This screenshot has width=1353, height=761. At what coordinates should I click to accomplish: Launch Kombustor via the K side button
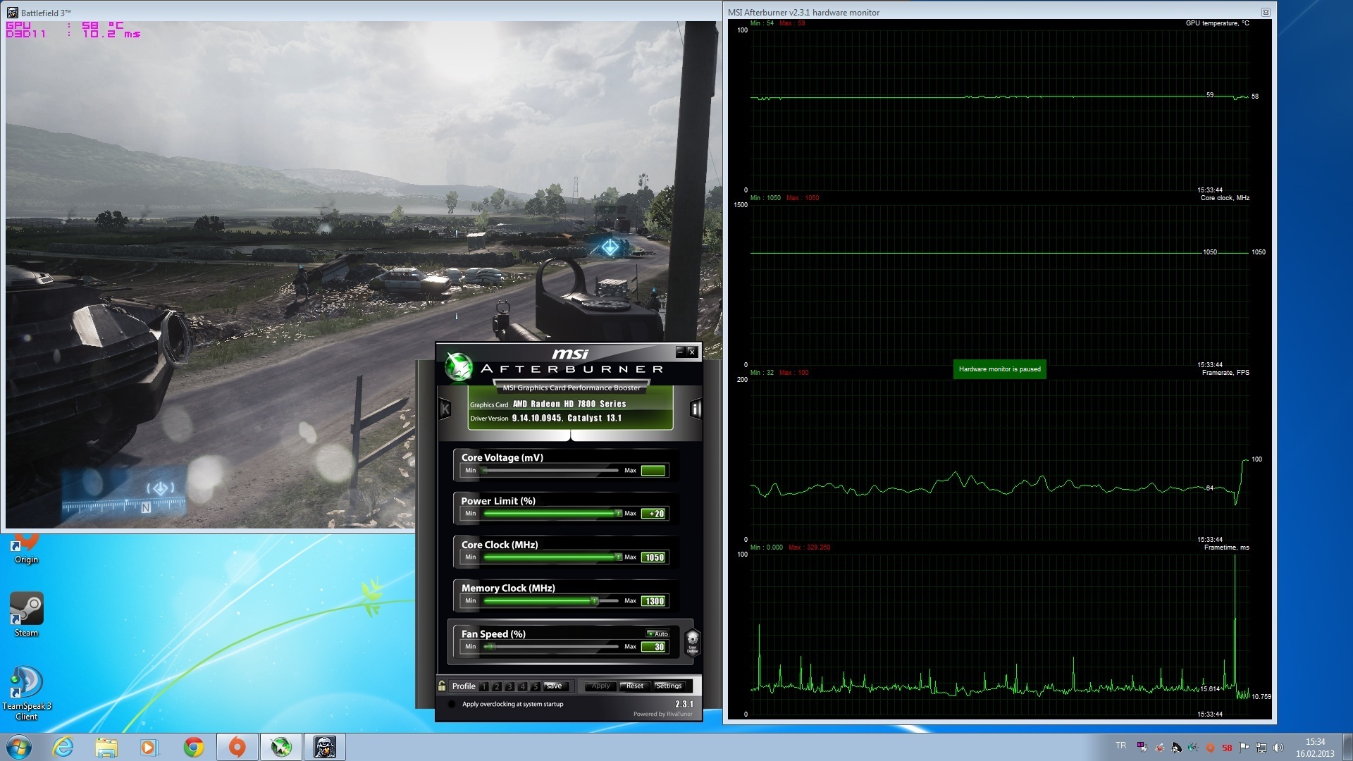[445, 409]
